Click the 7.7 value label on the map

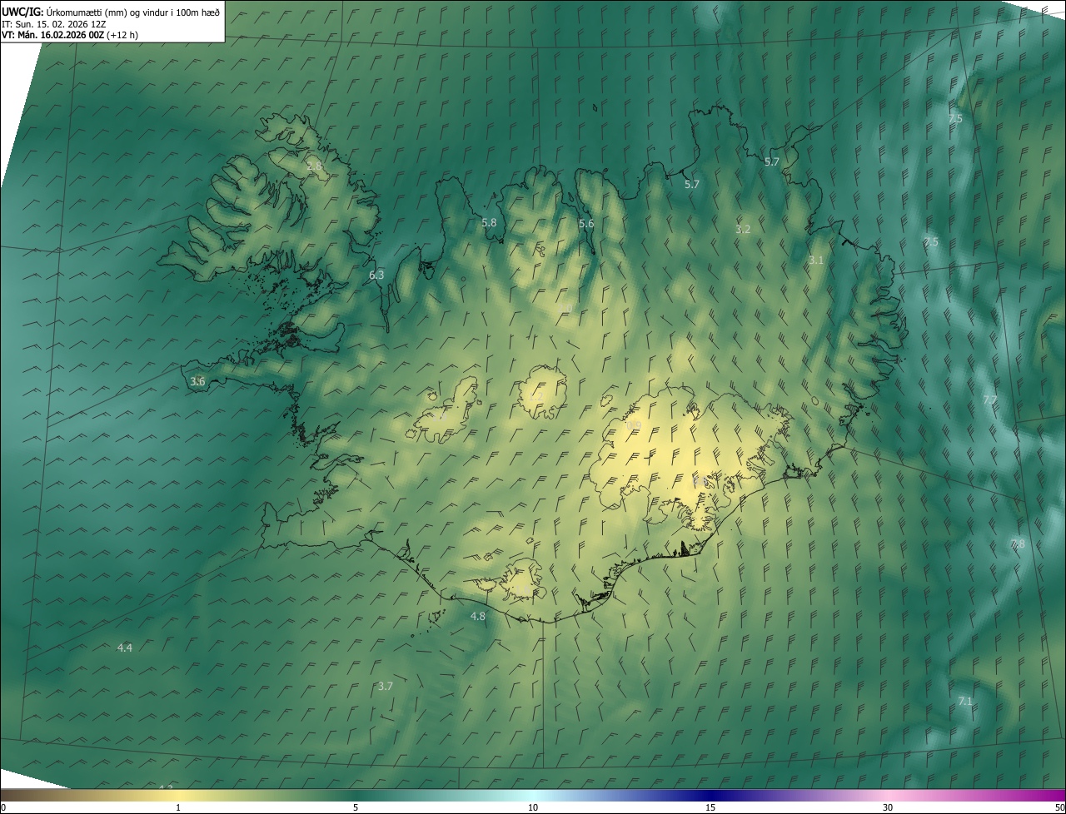pos(989,400)
